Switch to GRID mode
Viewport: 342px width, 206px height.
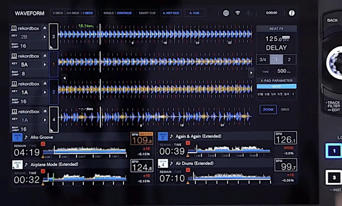pyautogui.click(x=285, y=110)
